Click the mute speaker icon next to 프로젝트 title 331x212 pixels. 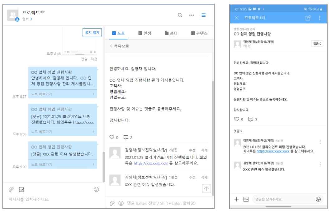(x=42, y=12)
